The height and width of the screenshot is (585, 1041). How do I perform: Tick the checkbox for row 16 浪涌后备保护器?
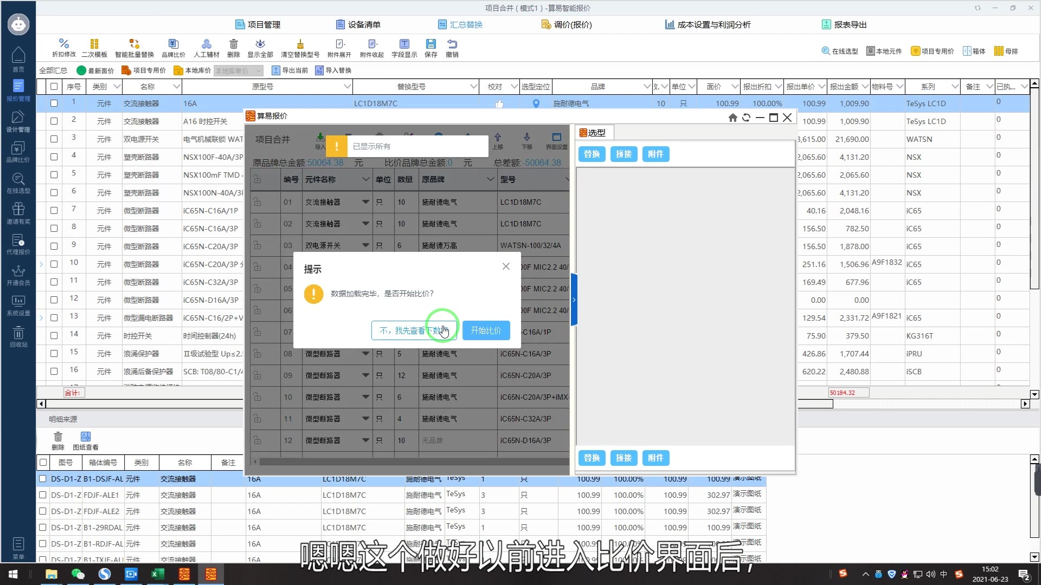[x=54, y=371]
